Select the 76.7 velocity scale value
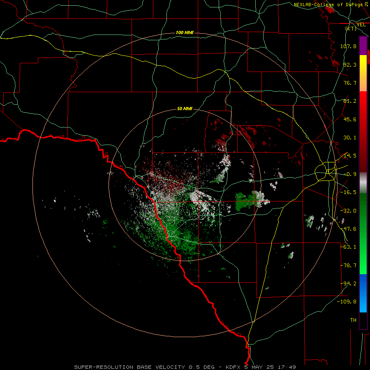Screen dimensions: 370x370 350,83
